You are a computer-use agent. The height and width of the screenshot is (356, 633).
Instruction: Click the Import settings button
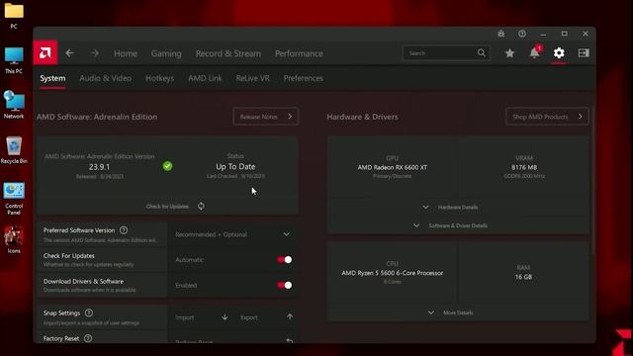(x=202, y=317)
